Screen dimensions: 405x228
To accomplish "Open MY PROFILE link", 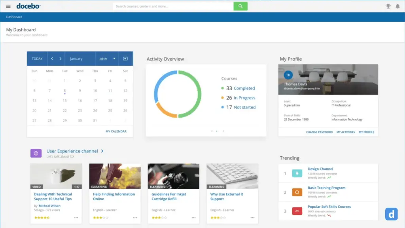I will tap(366, 132).
